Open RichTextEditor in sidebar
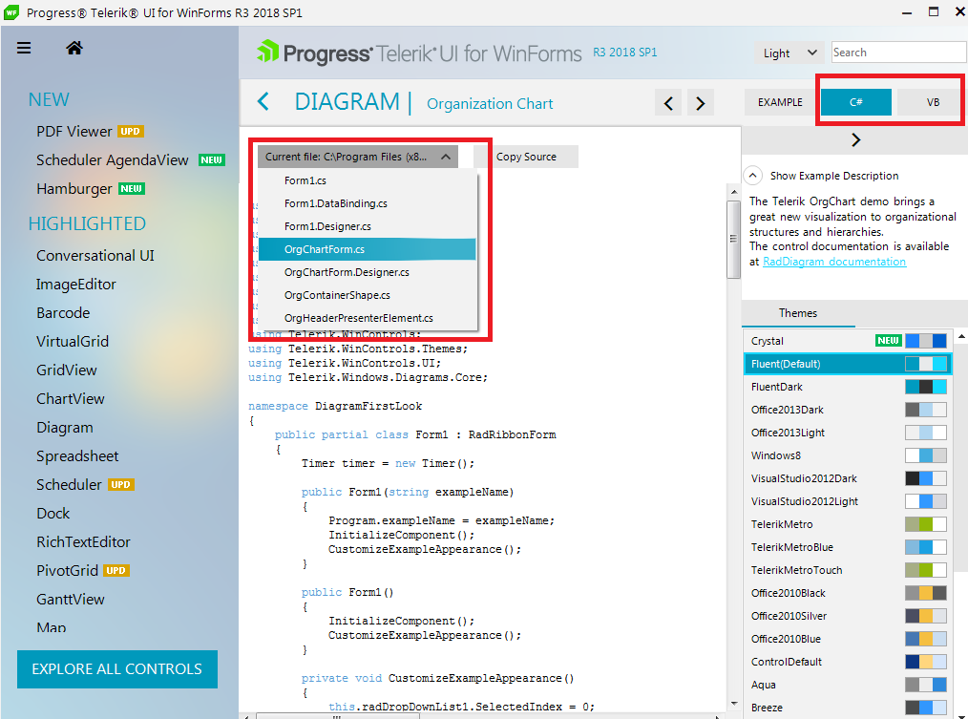 83,541
